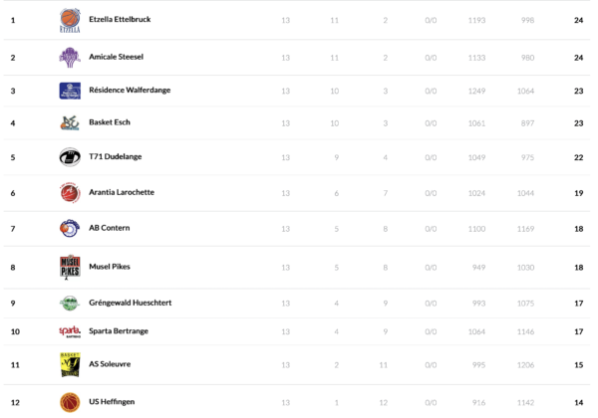This screenshot has width=598, height=418.
Task: Click the Musel Pikes team logo
Action: tap(70, 267)
